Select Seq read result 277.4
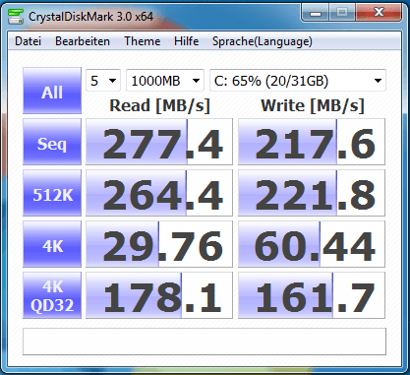Viewport: 410px width, 375px height. 159,142
